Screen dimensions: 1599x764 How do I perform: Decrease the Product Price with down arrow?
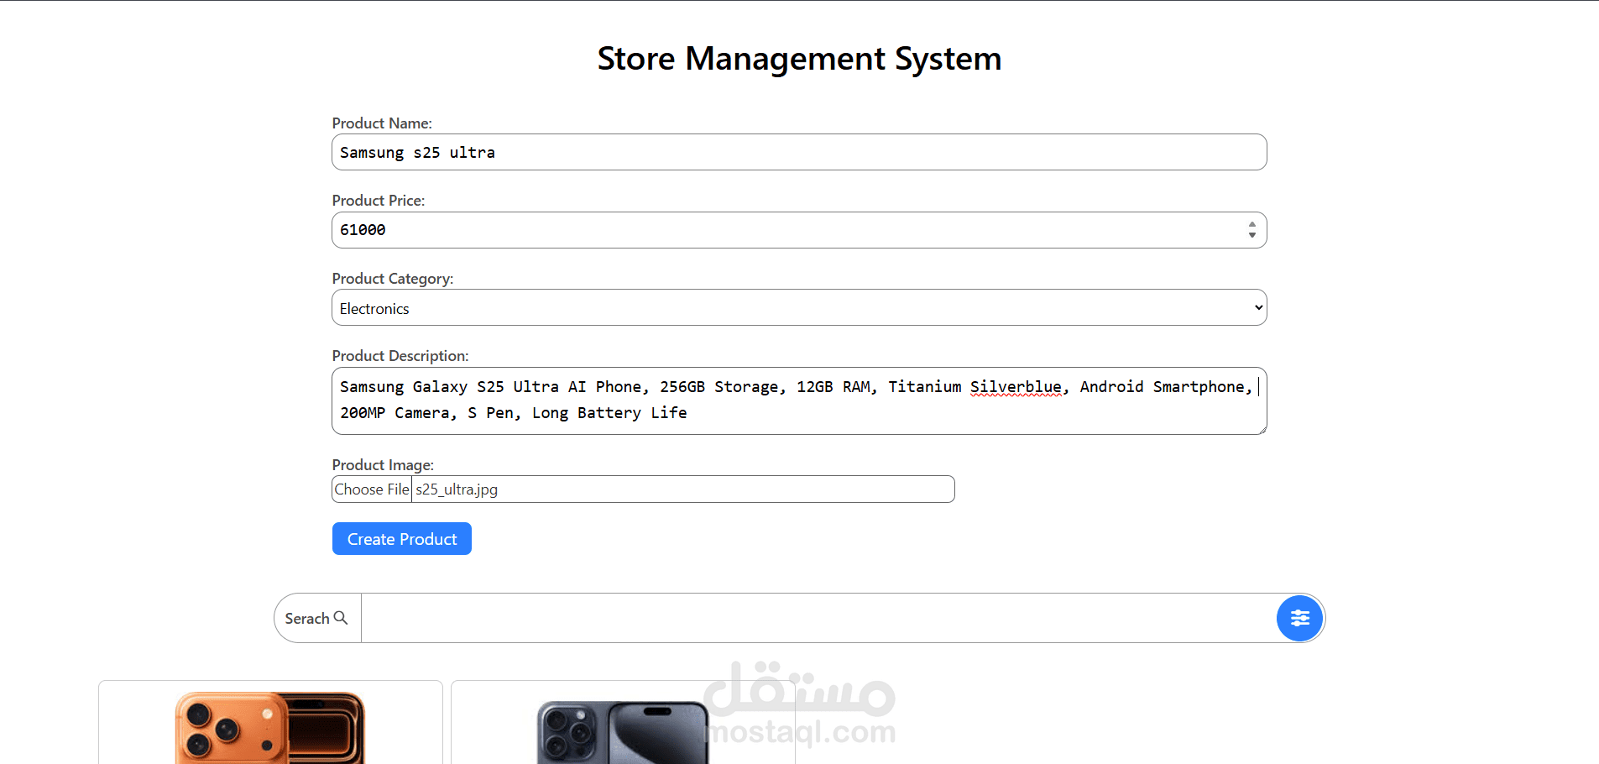(1252, 235)
